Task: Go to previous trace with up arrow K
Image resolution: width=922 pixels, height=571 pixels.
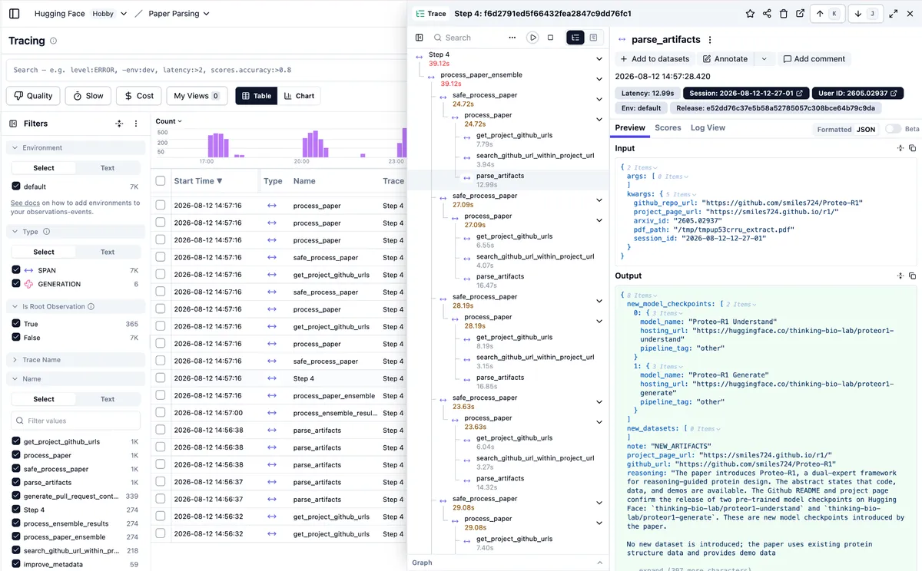Action: pos(827,14)
